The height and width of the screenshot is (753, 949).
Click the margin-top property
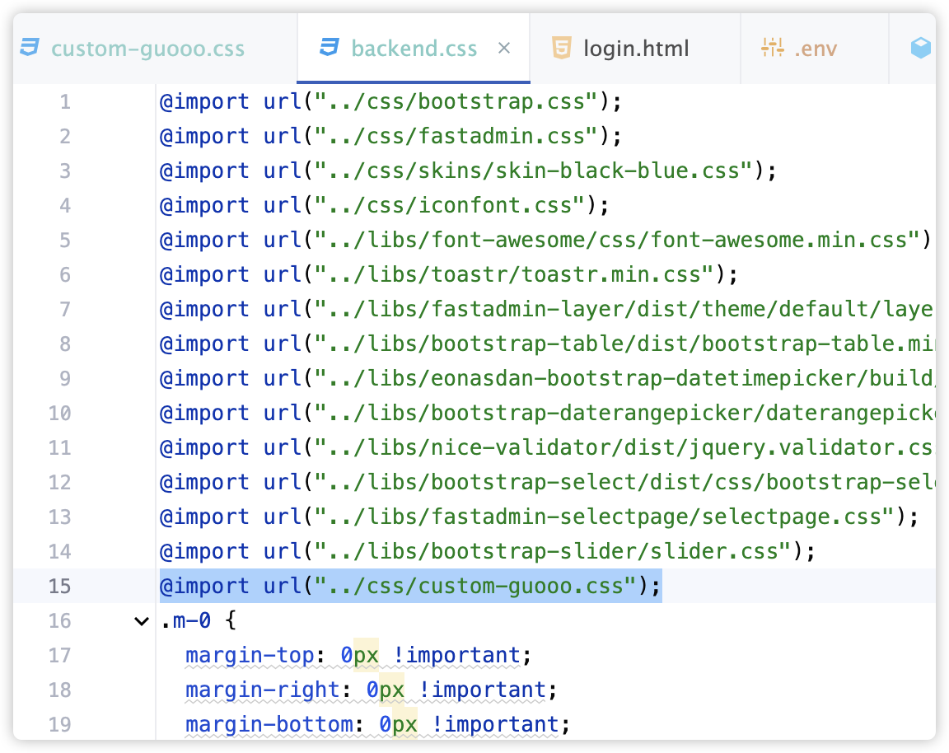click(250, 655)
